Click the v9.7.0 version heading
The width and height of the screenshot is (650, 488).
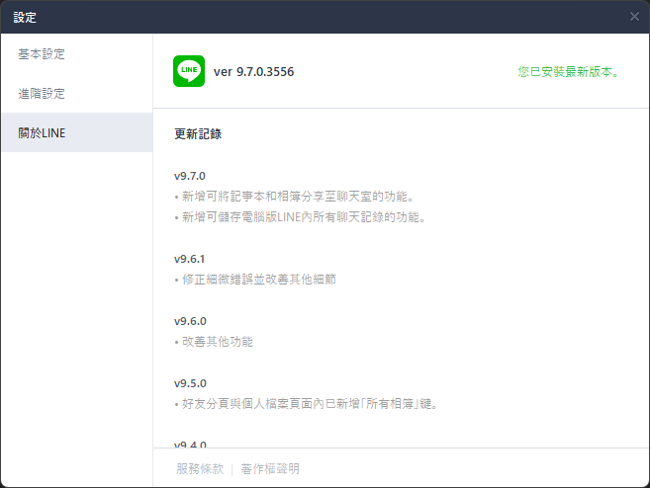(189, 176)
